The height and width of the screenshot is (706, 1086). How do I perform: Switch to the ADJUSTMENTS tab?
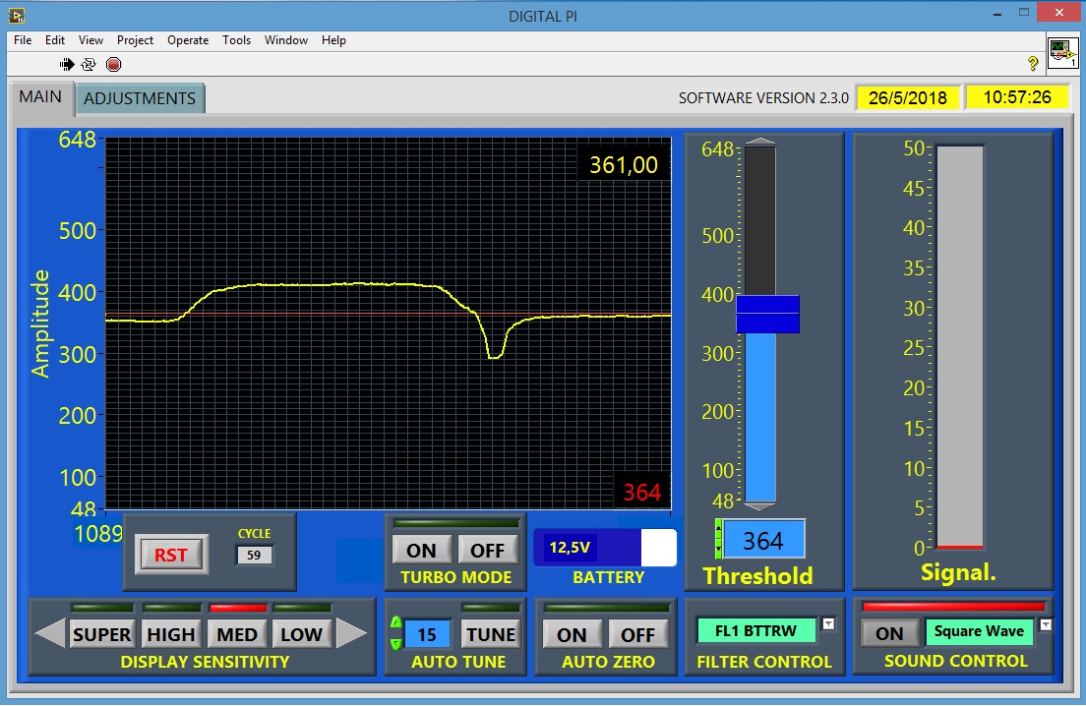[x=140, y=98]
